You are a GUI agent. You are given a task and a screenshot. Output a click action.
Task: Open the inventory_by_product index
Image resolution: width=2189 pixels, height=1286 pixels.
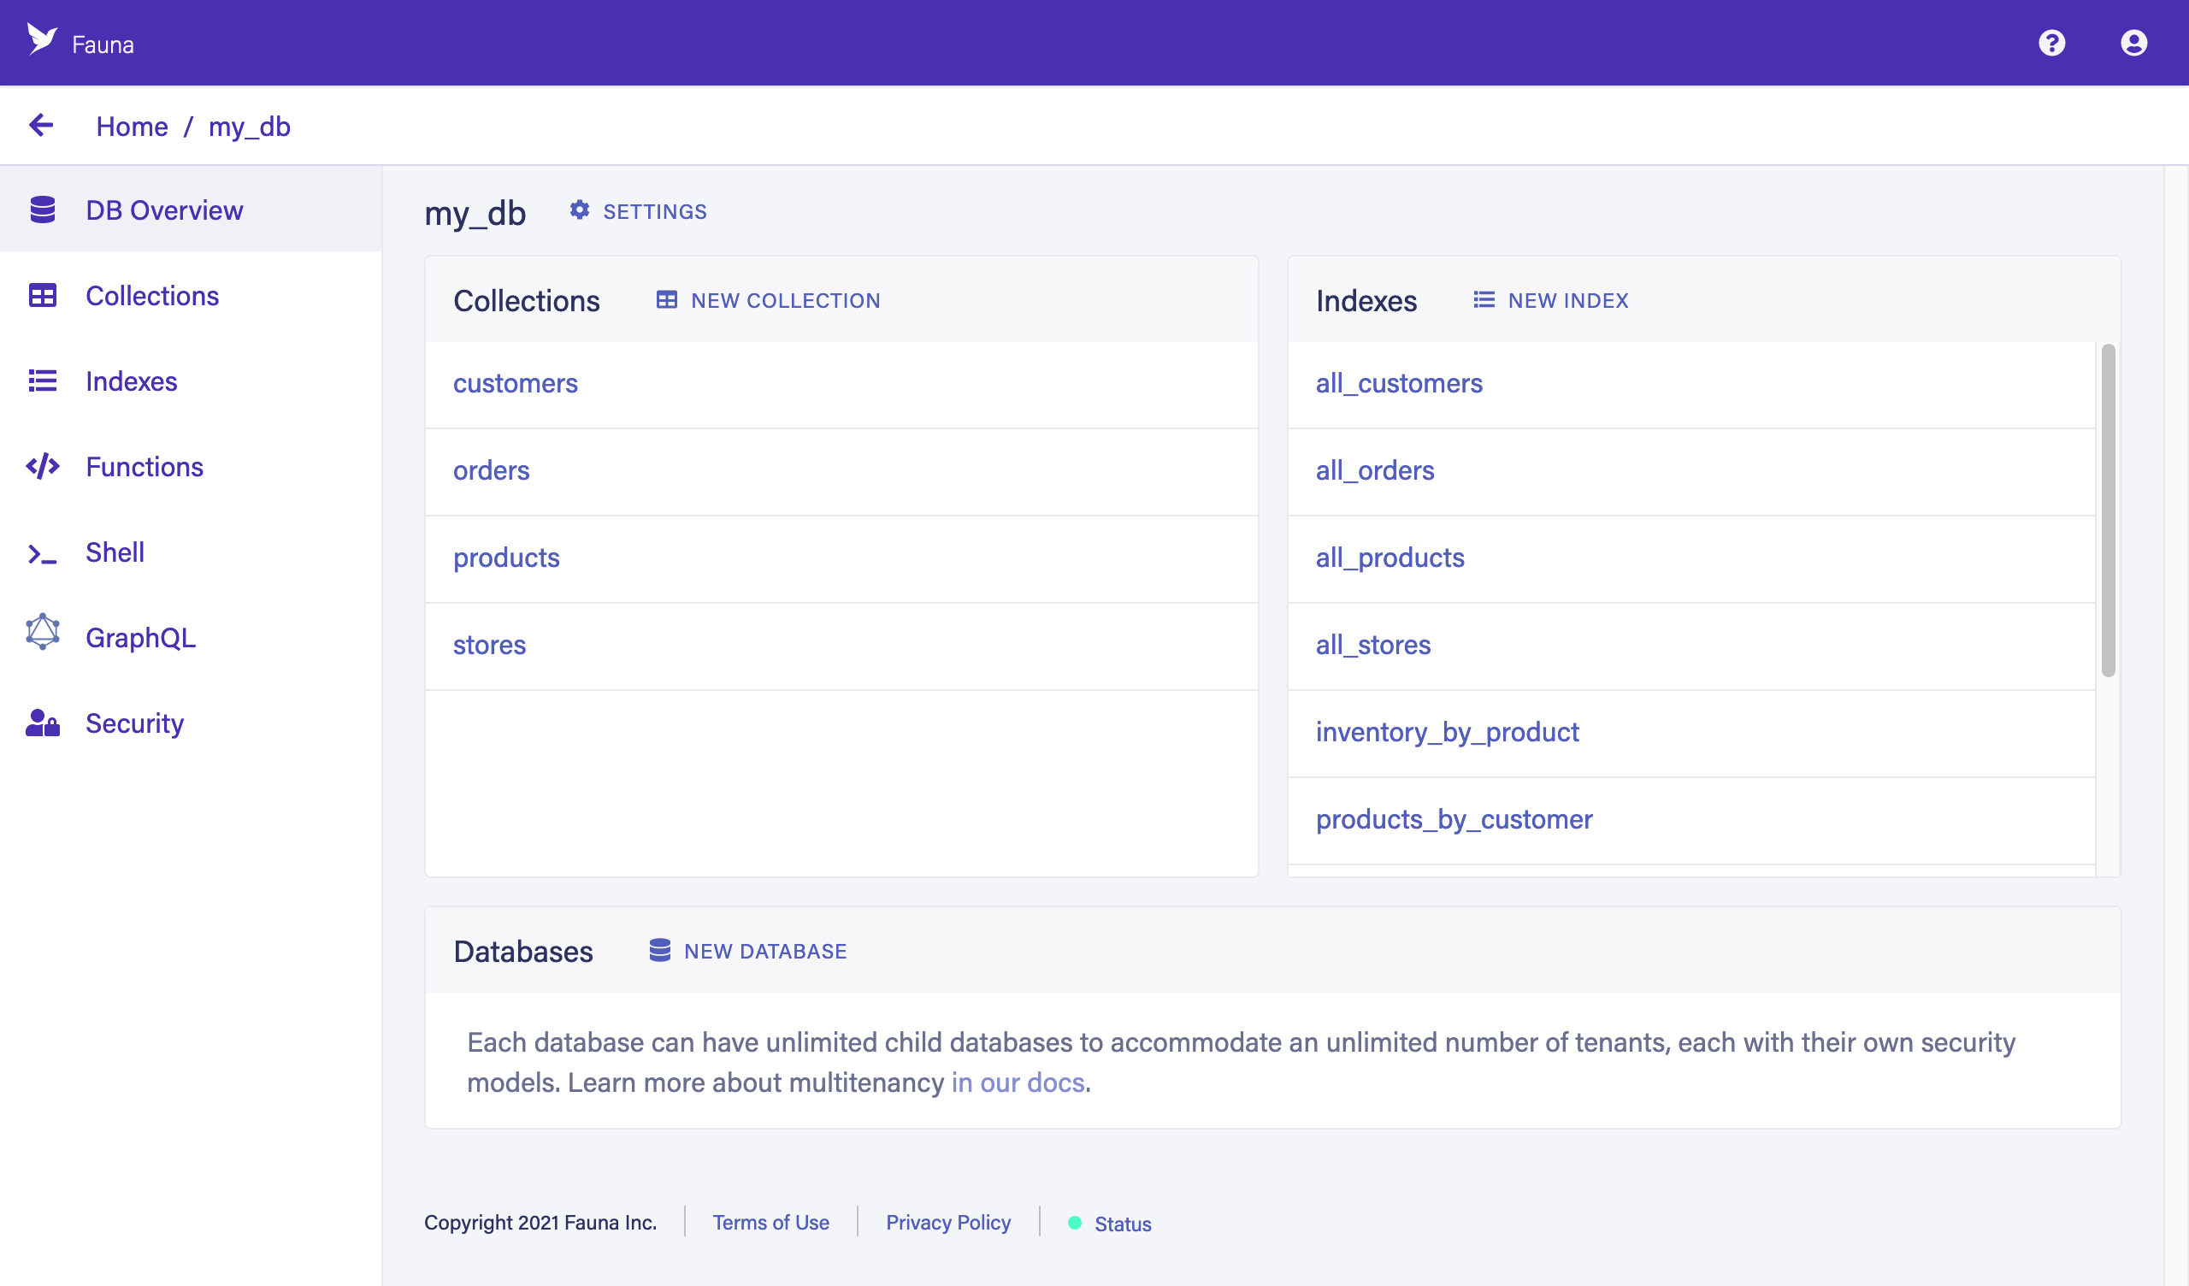pyautogui.click(x=1447, y=732)
